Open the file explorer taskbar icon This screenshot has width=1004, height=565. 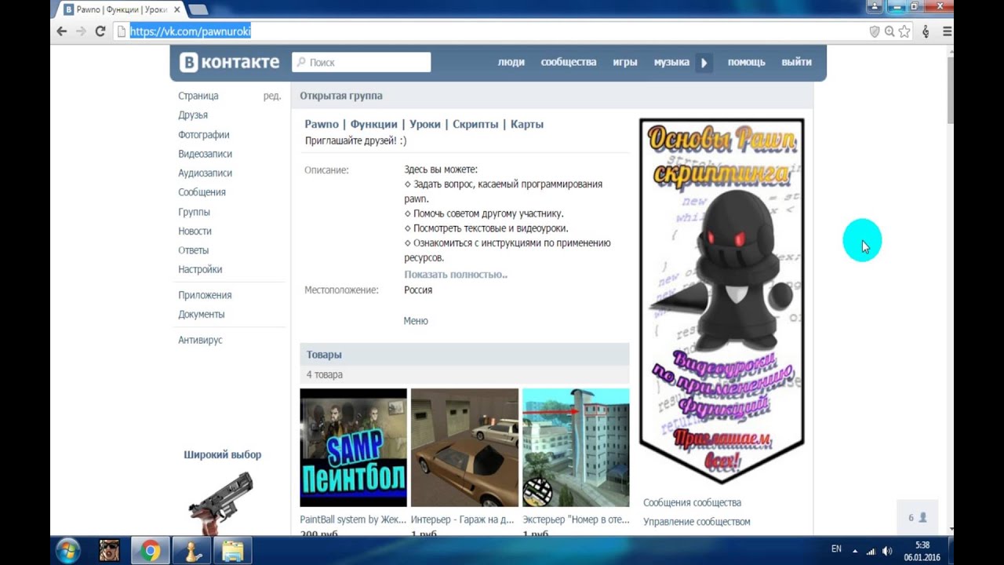coord(232,551)
